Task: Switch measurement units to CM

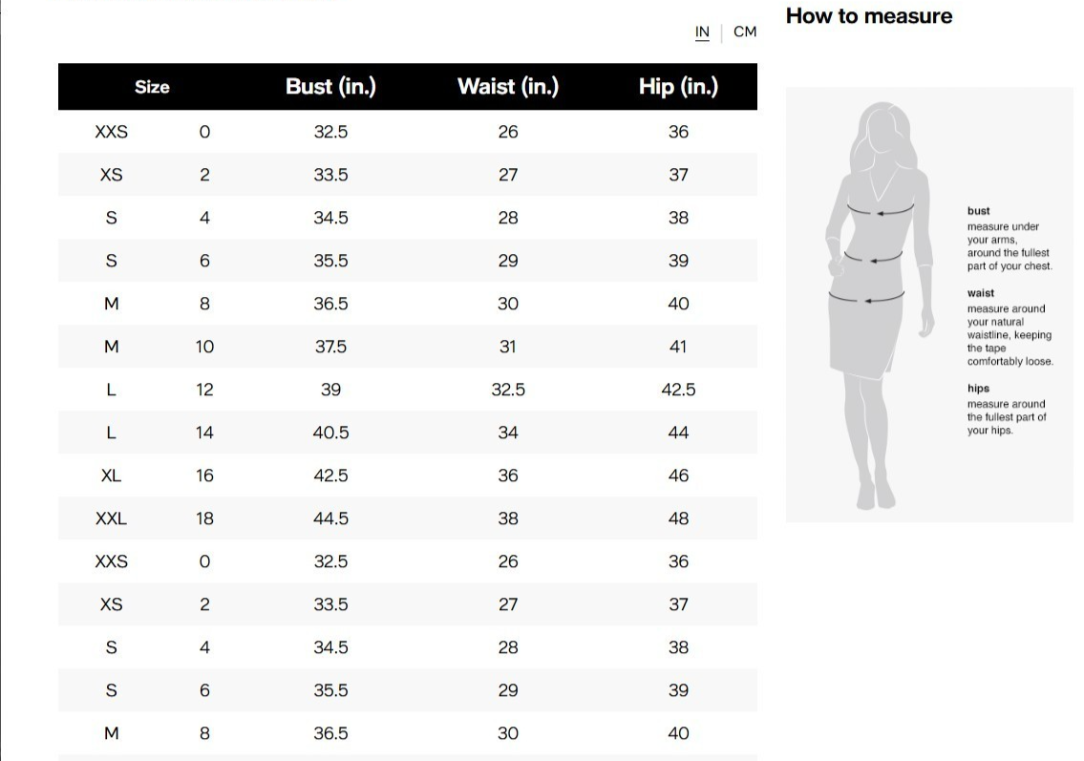Action: (745, 32)
